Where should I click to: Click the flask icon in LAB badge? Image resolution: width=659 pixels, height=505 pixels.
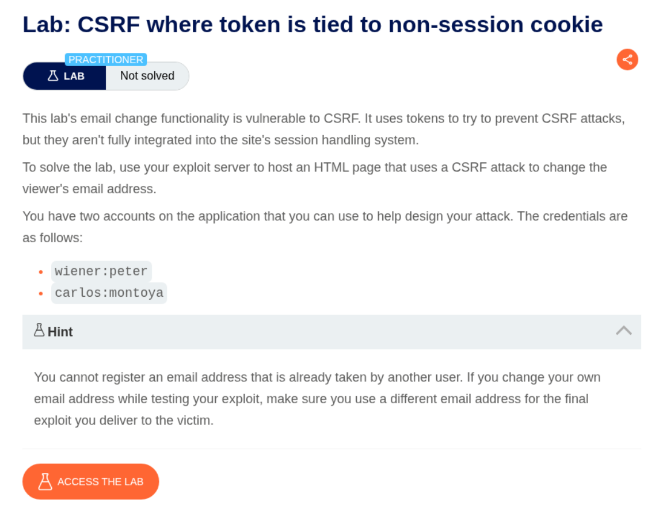[x=53, y=76]
